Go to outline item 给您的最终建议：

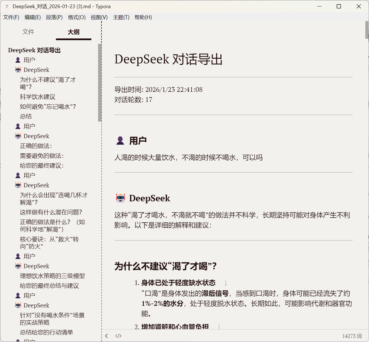42,166
